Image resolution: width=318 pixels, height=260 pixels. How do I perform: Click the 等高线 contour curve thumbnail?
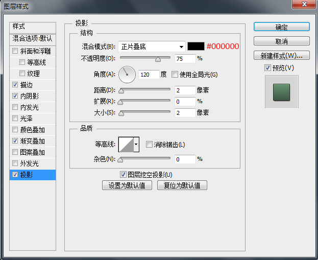126,145
